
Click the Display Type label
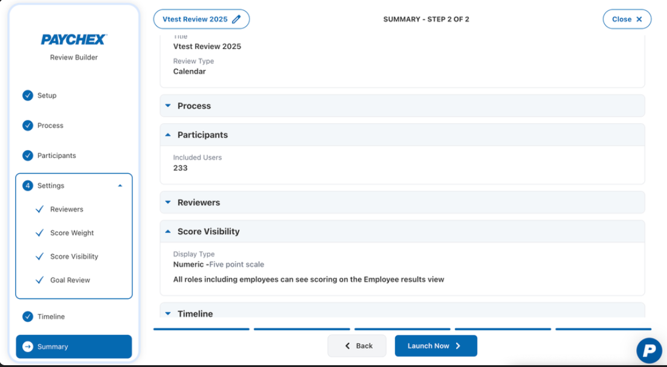[x=193, y=254]
